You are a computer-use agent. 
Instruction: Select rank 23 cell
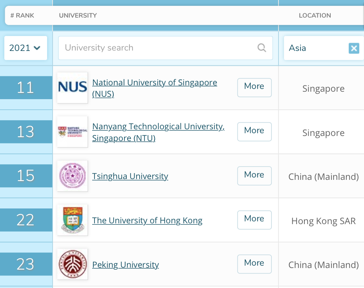[x=26, y=264]
